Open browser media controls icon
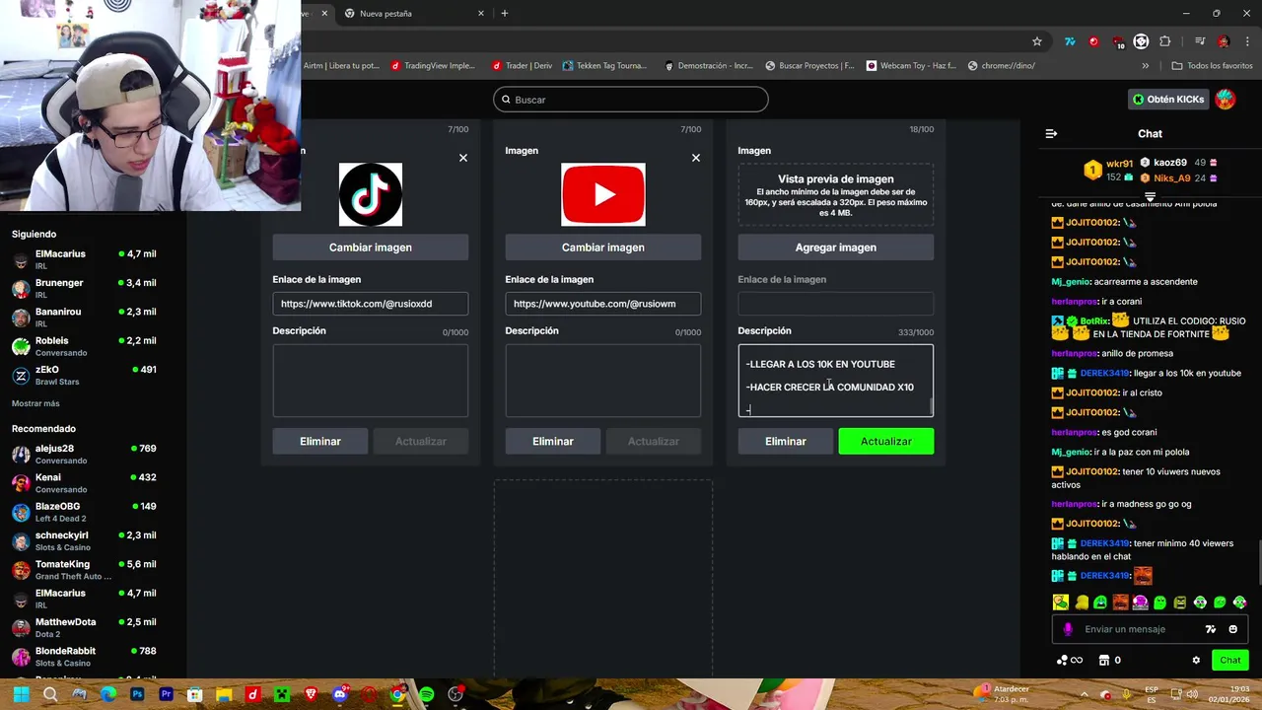The width and height of the screenshot is (1262, 710). 1200,41
